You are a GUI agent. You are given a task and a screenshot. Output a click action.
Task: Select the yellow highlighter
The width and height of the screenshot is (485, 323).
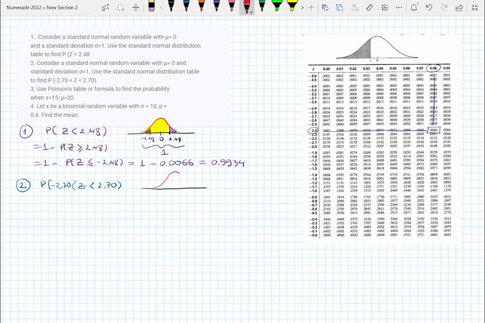(292, 6)
